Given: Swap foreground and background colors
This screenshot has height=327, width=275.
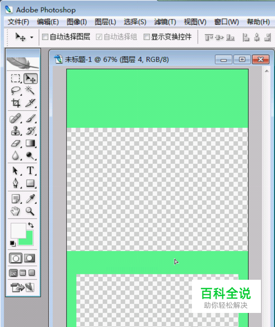Looking at the screenshot, I should coord(31,225).
